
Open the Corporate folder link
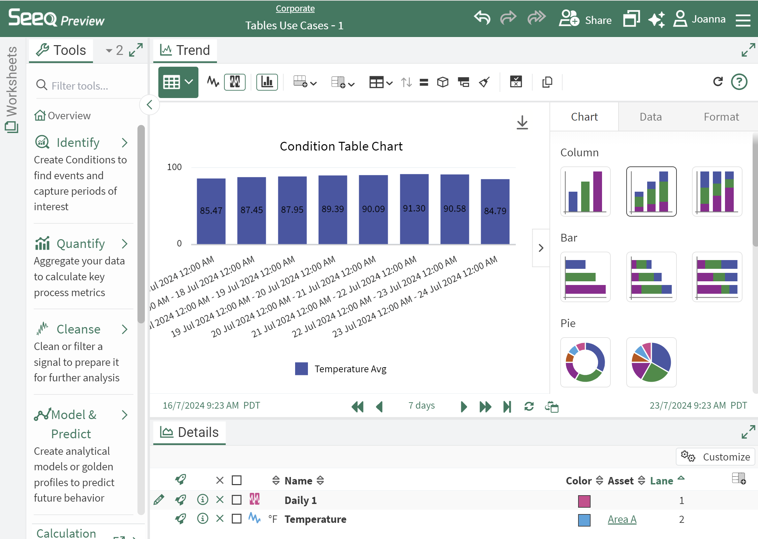(x=295, y=8)
